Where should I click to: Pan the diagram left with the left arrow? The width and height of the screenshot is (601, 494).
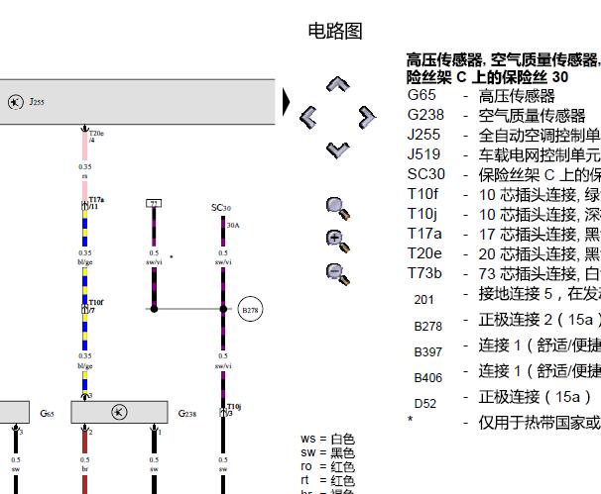[x=308, y=117]
